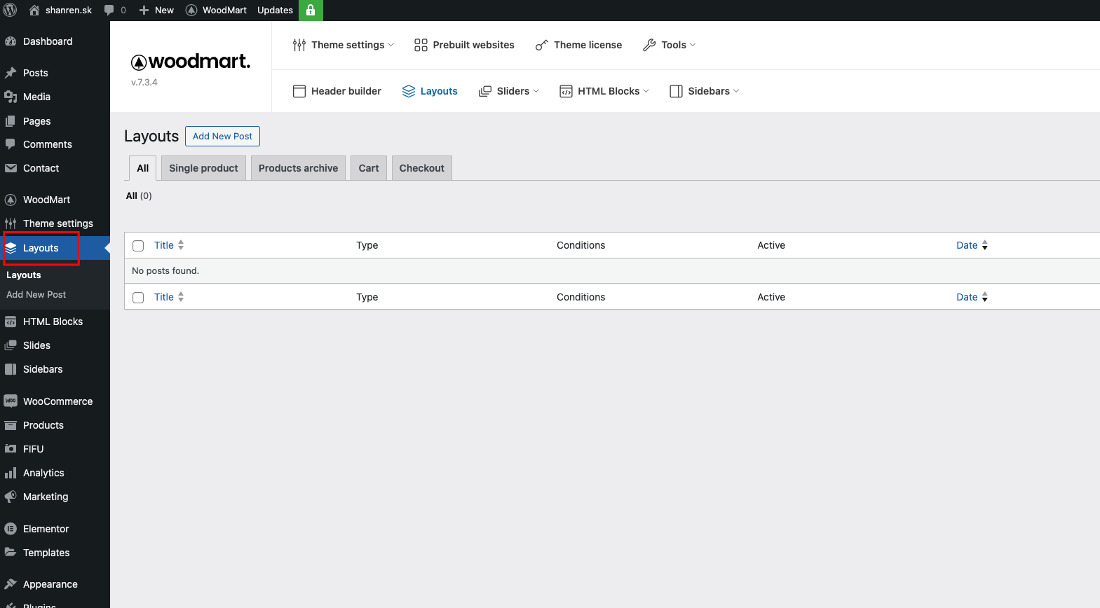Click the shanren.sk site name link
Image resolution: width=1100 pixels, height=608 pixels.
(69, 10)
